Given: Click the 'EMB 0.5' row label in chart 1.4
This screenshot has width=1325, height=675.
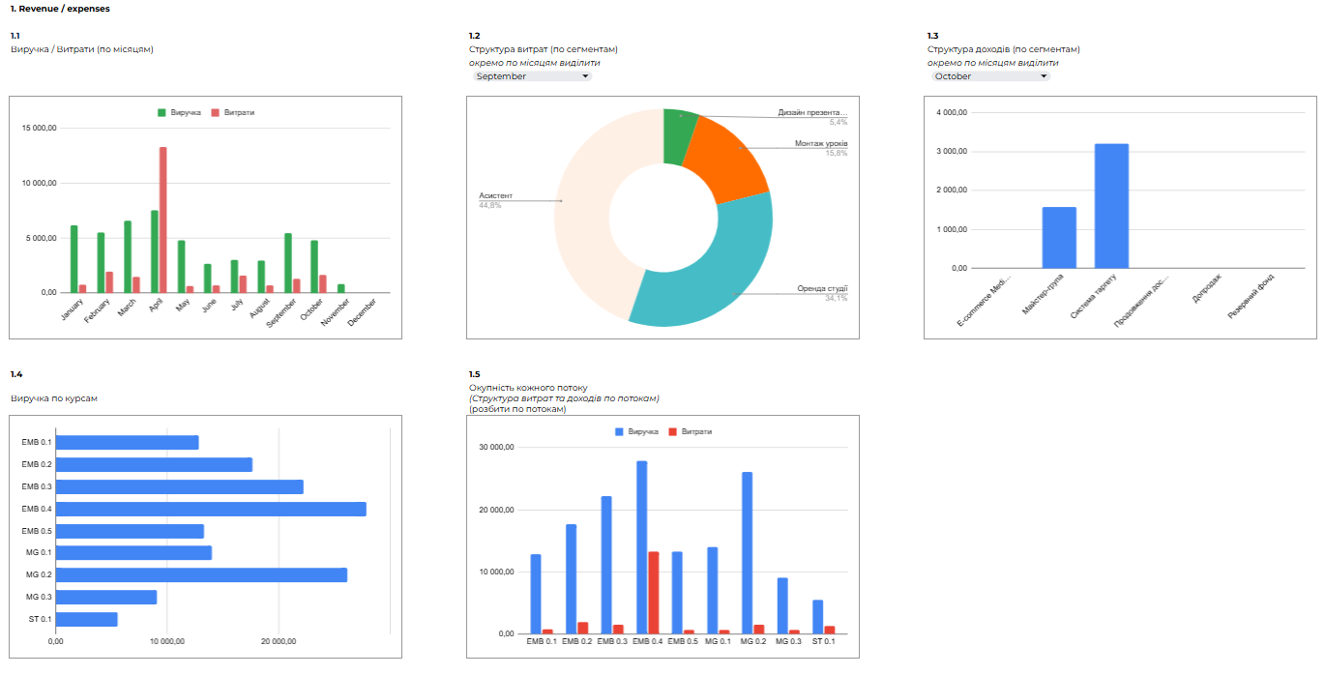Looking at the screenshot, I should 36,531.
